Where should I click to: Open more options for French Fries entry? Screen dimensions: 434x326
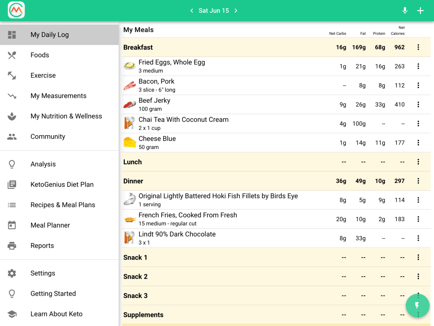418,219
